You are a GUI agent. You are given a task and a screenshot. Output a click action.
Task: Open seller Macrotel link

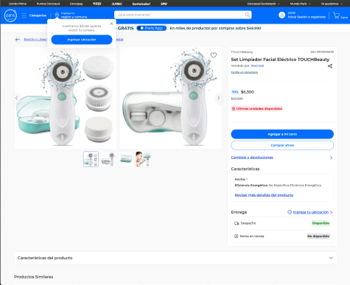click(257, 66)
